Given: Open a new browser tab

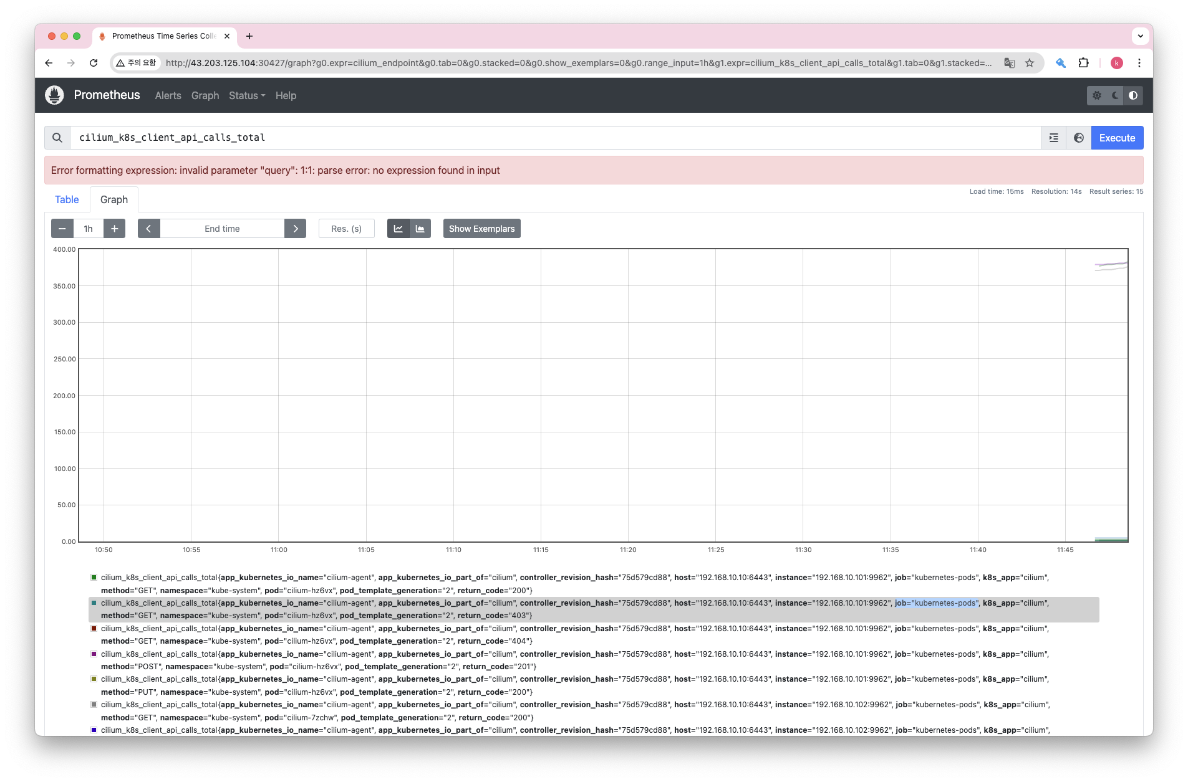Looking at the screenshot, I should pyautogui.click(x=249, y=36).
